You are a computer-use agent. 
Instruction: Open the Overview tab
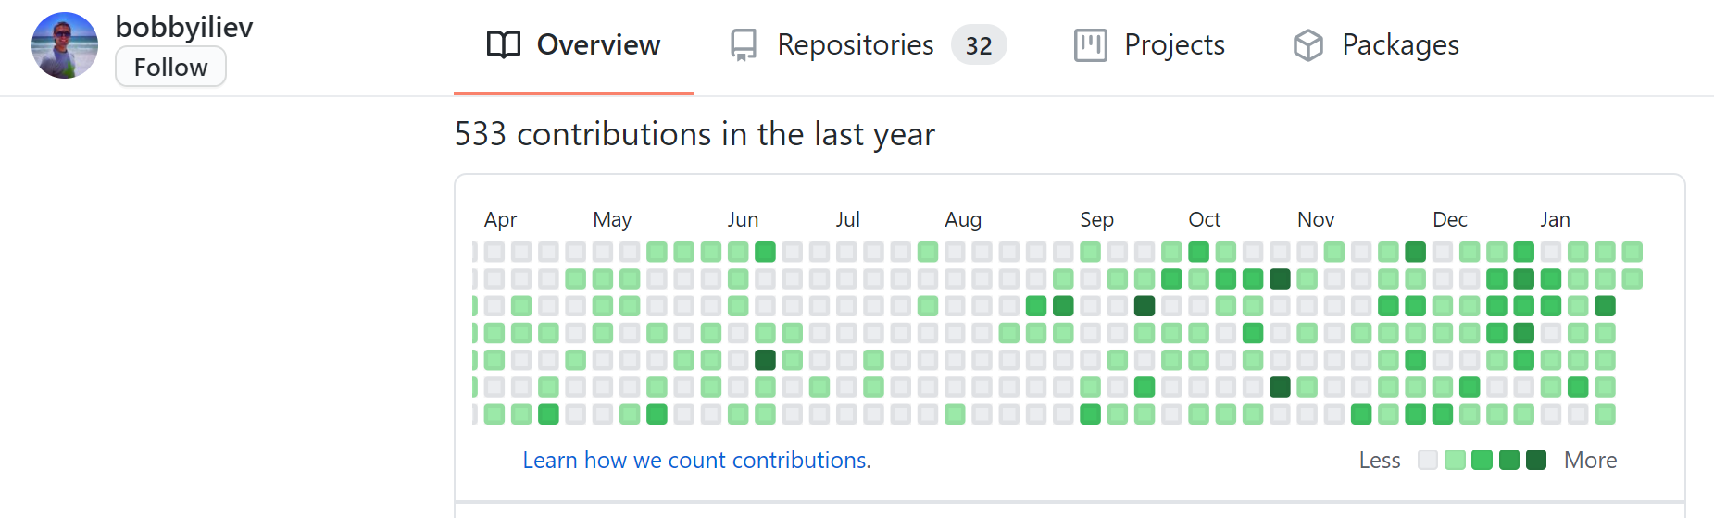[573, 45]
